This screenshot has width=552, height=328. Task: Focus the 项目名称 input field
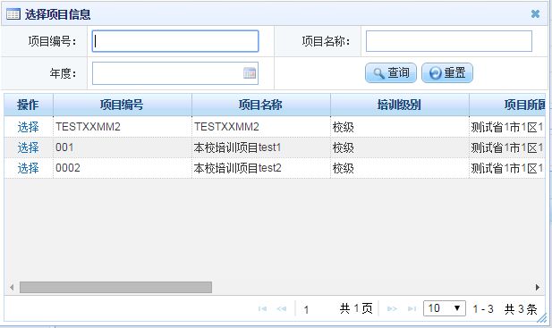point(449,41)
